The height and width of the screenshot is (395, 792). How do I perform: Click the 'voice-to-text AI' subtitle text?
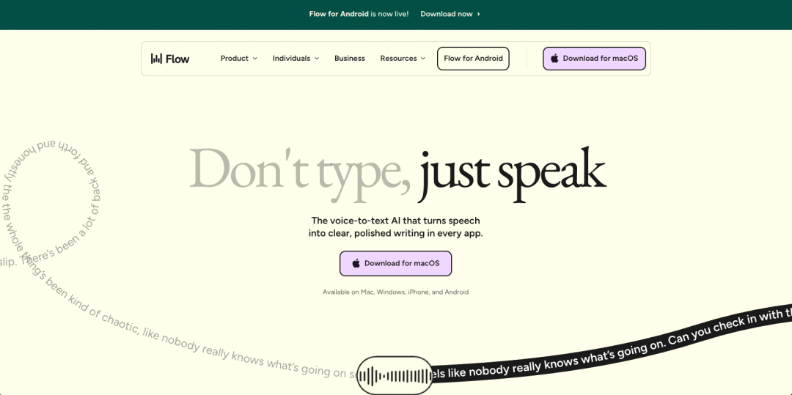point(395,227)
